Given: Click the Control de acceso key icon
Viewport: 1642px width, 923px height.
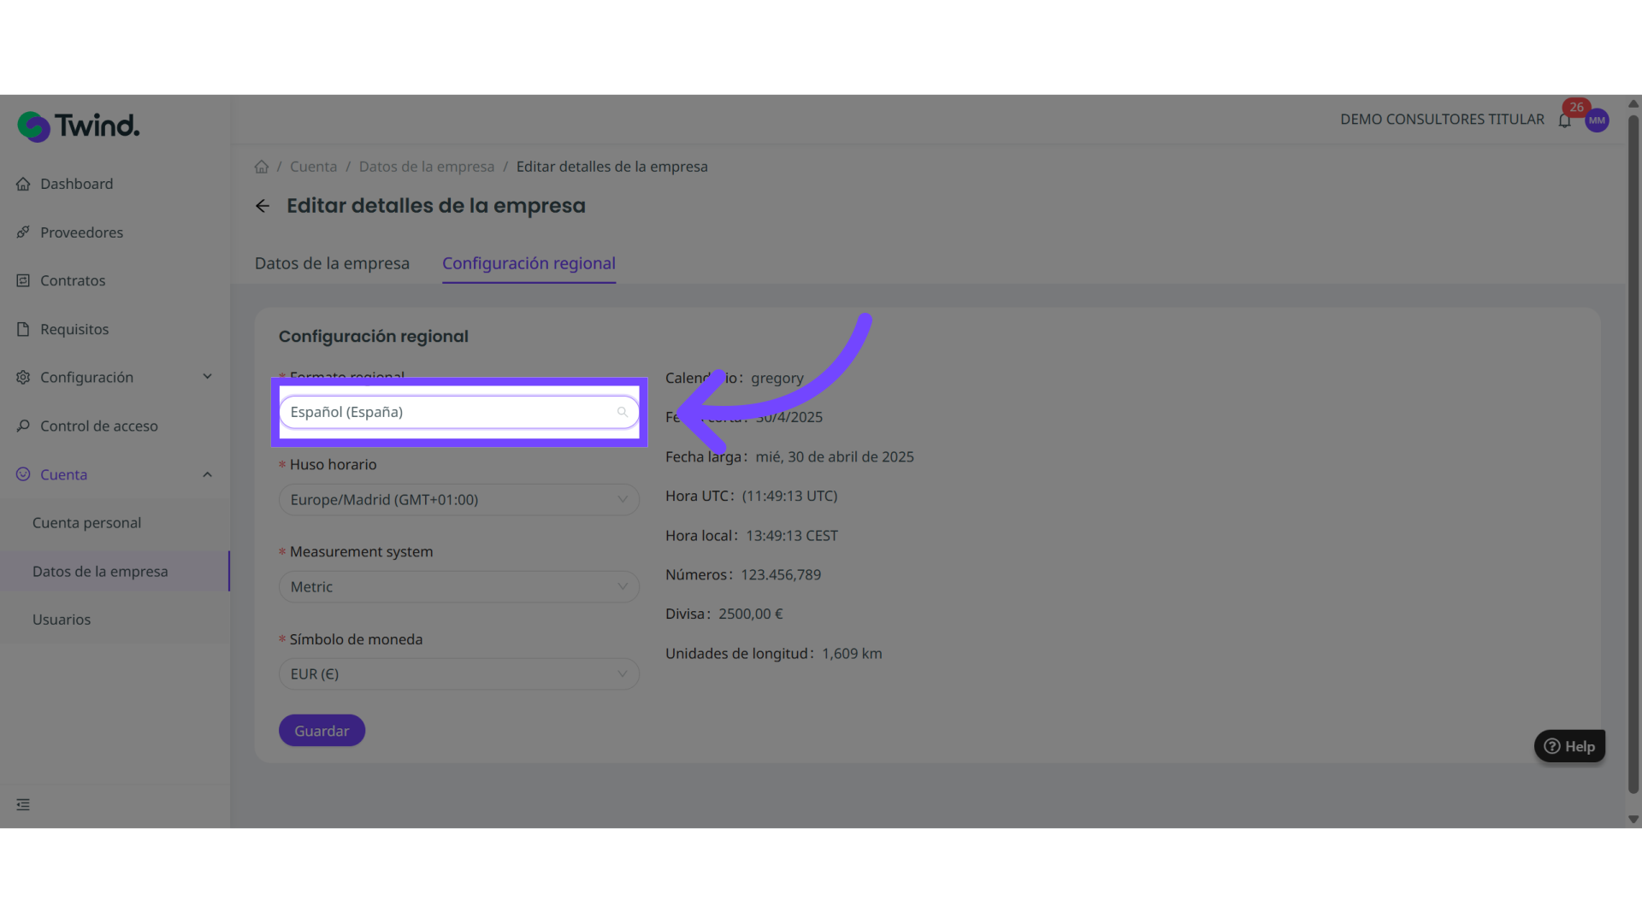Looking at the screenshot, I should tap(23, 426).
